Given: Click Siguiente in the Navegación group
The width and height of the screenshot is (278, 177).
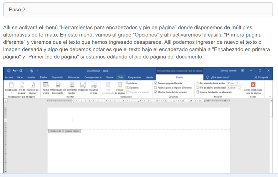Looking at the screenshot, I should (x=133, y=87).
